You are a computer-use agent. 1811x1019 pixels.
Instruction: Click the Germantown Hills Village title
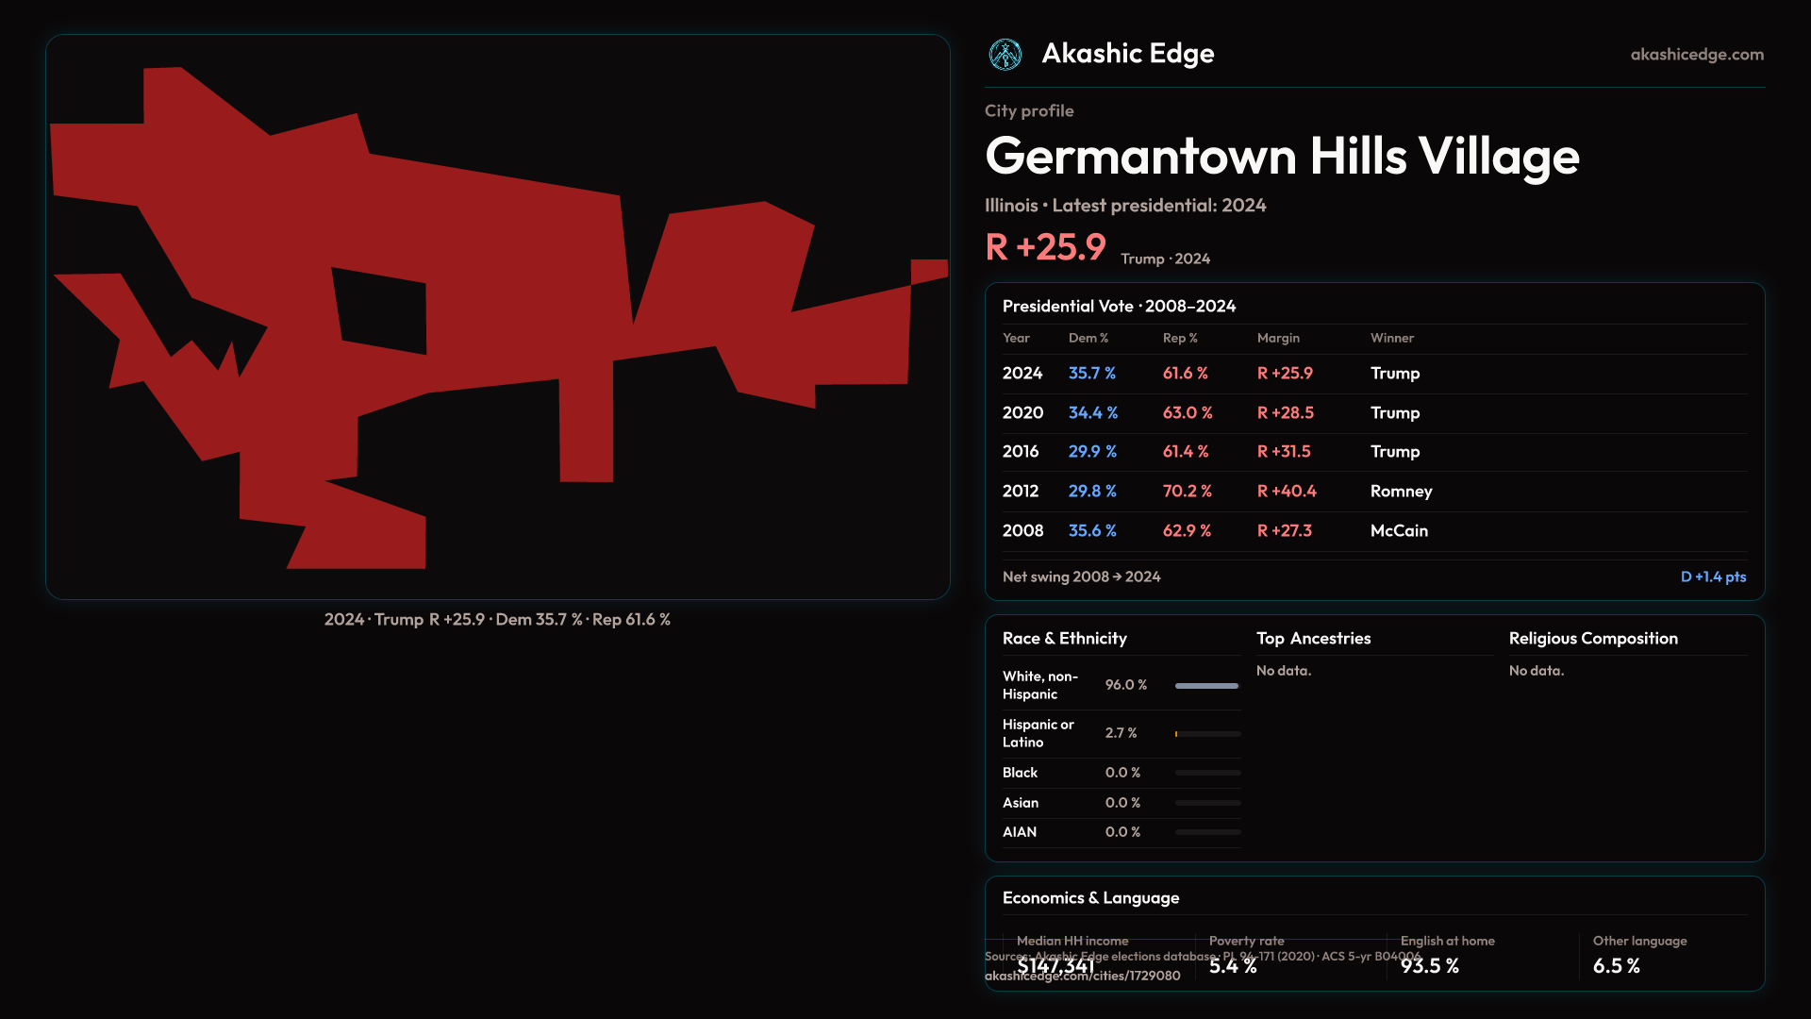coord(1281,157)
